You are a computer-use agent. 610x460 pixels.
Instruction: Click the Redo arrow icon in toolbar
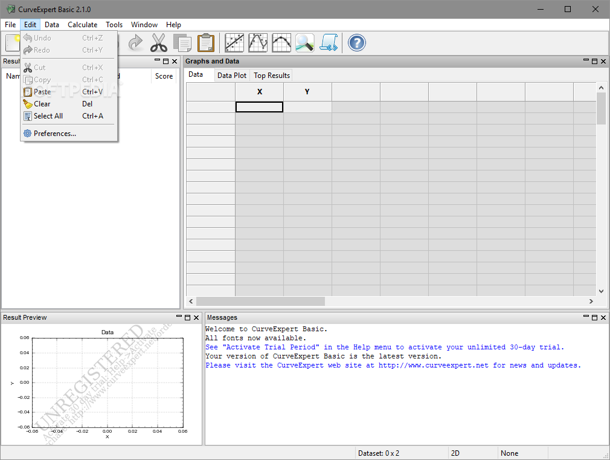point(135,43)
